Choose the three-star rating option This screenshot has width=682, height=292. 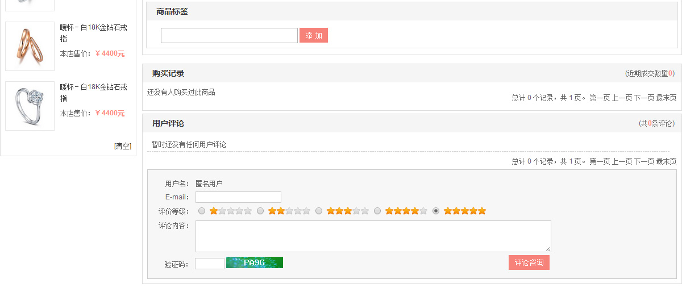(319, 211)
